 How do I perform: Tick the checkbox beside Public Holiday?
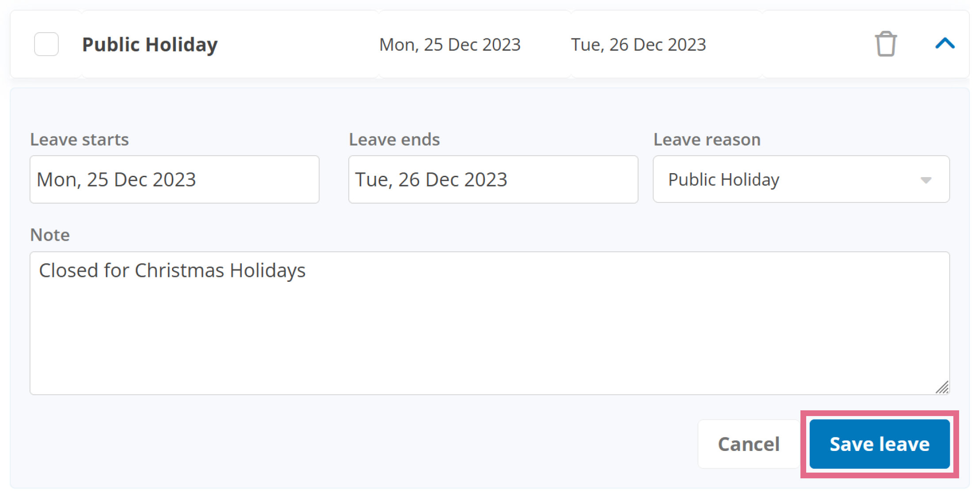[x=46, y=44]
